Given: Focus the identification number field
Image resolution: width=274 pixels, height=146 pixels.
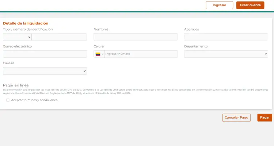Looking at the screenshot, I should [59, 37].
